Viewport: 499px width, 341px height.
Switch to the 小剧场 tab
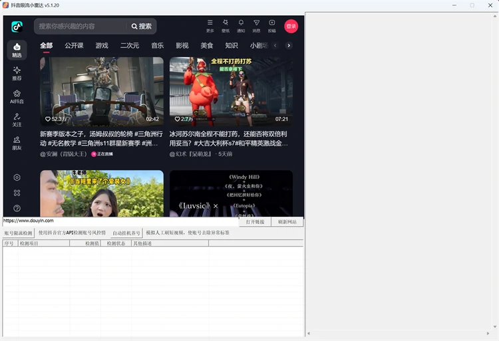coord(259,45)
